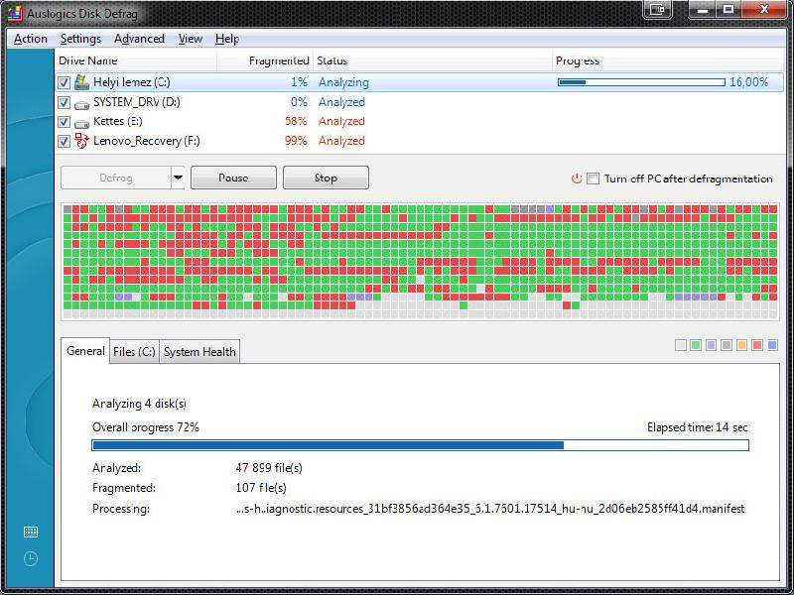Select the SYSTEM_DRV (D:) row name
The width and height of the screenshot is (794, 595).
coord(137,102)
